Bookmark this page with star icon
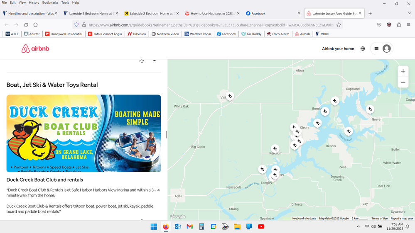 click(339, 25)
